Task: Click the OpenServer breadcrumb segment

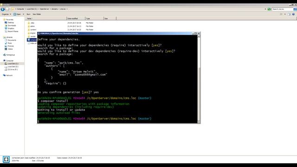Action: (x=45, y=9)
